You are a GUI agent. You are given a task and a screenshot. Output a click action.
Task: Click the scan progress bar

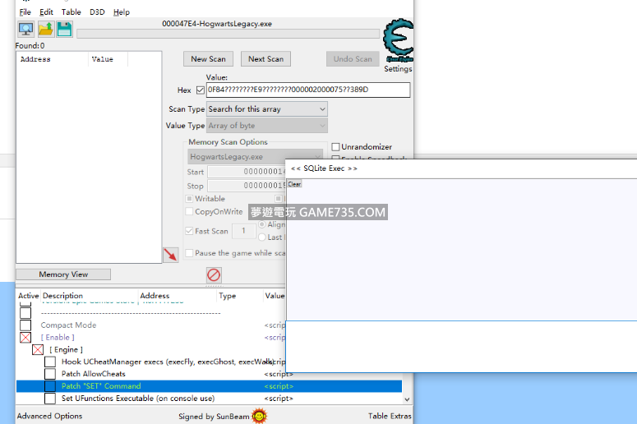[228, 34]
